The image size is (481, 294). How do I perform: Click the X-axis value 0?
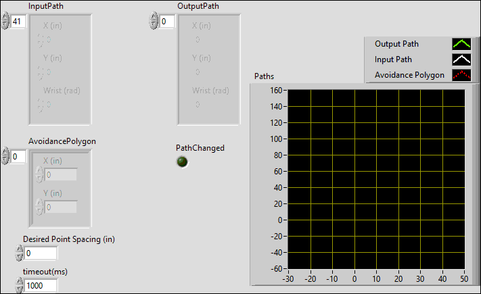click(354, 279)
